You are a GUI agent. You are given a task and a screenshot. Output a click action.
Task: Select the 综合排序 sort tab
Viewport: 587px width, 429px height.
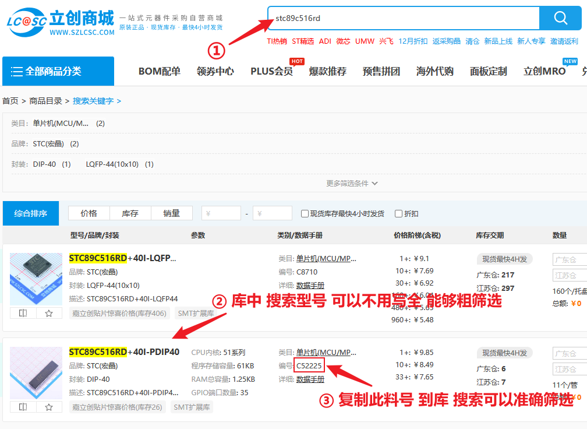31,213
